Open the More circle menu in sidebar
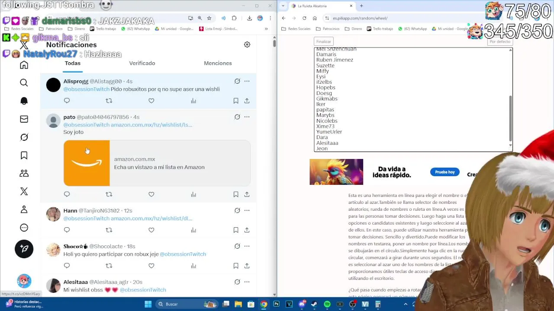Image resolution: width=554 pixels, height=311 pixels. [24, 228]
